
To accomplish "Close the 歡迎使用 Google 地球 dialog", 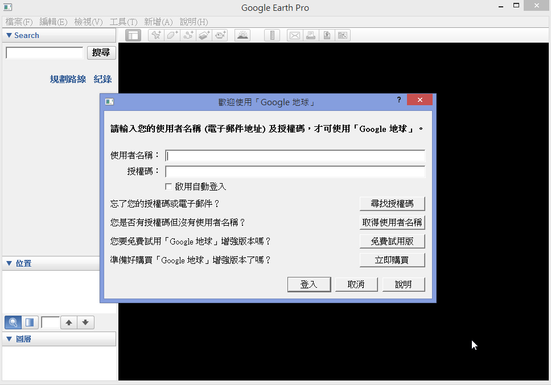I will pos(420,100).
